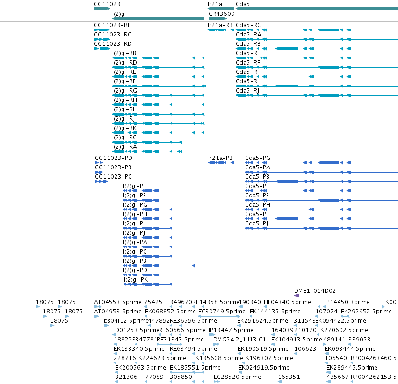Select the Cda5-PB protein label
Image resolution: width=398 pixels, height=384 pixels.
click(257, 177)
